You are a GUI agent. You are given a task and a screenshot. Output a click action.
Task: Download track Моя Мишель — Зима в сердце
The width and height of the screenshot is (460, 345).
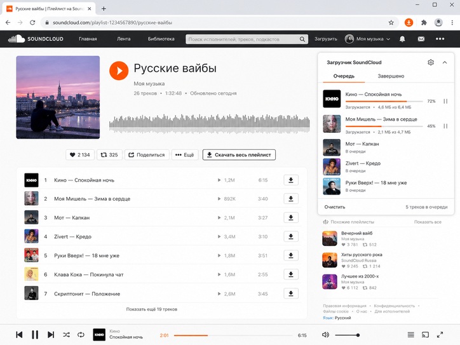pyautogui.click(x=291, y=199)
